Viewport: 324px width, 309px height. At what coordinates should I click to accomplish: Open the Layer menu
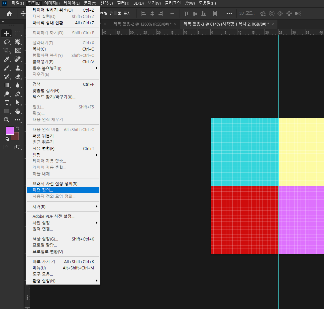[71, 3]
